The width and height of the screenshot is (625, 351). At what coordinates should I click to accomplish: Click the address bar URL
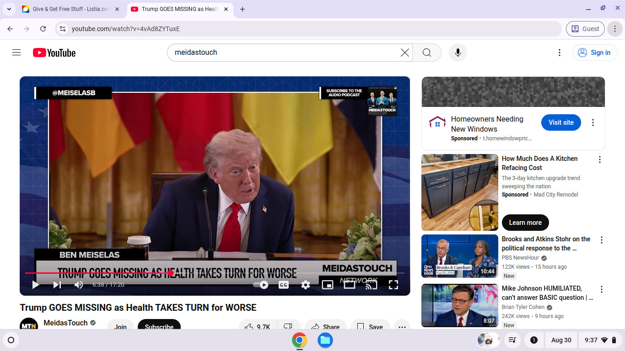click(126, 29)
